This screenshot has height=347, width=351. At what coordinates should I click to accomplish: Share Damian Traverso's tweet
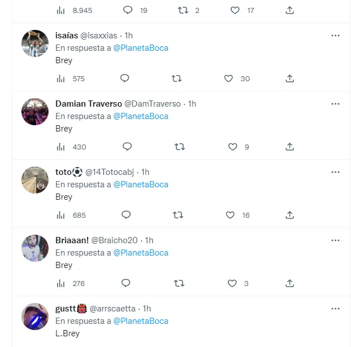pos(289,147)
